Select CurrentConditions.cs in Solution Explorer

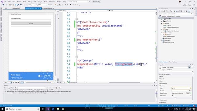click(173, 27)
